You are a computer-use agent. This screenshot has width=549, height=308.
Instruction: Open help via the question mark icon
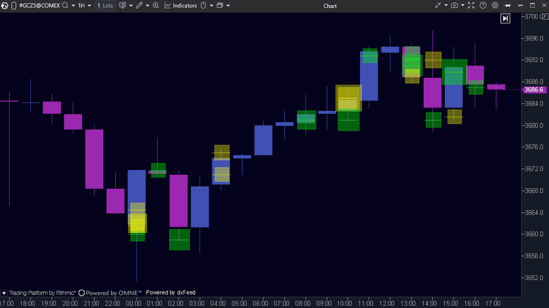click(483, 6)
